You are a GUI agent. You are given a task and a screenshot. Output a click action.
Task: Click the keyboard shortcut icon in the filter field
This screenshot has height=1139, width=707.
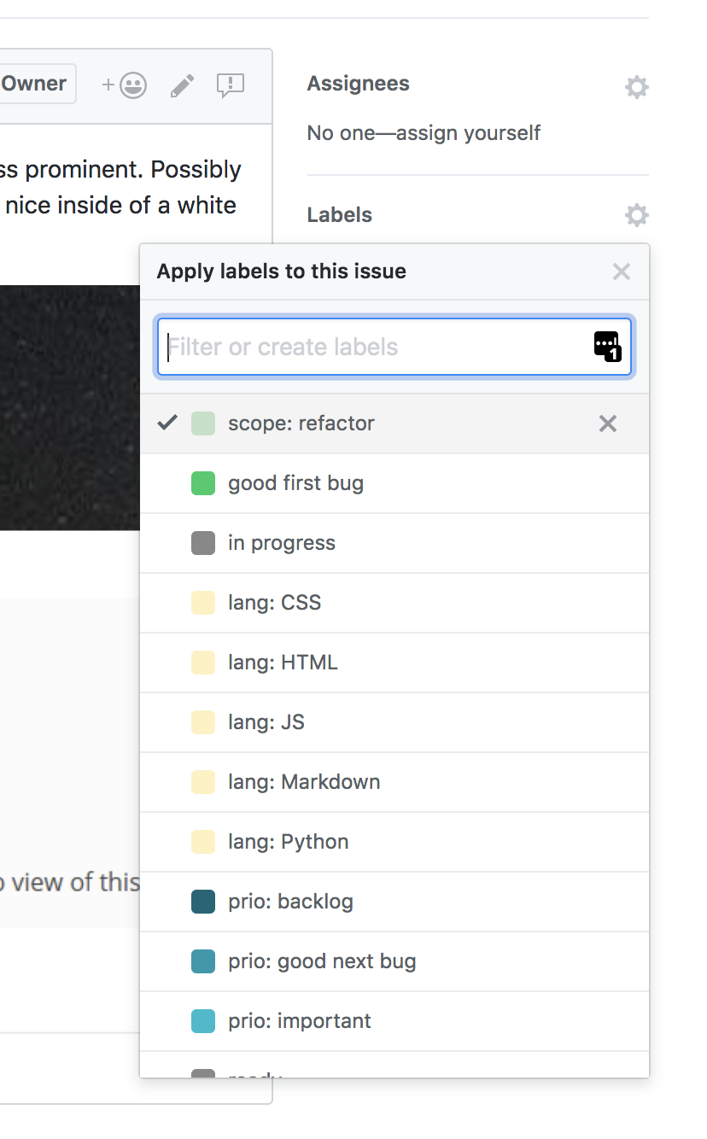(607, 347)
